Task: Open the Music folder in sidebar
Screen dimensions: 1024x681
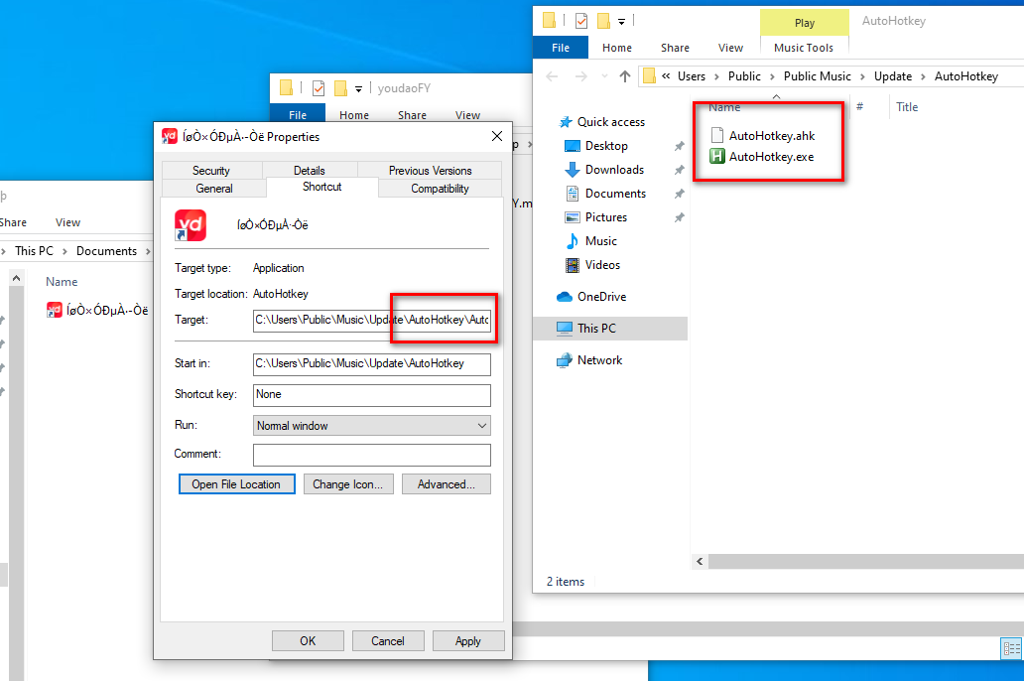Action: point(600,241)
